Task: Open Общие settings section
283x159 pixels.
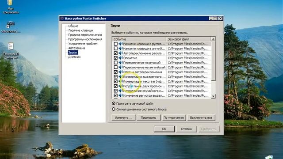Action: [73, 26]
